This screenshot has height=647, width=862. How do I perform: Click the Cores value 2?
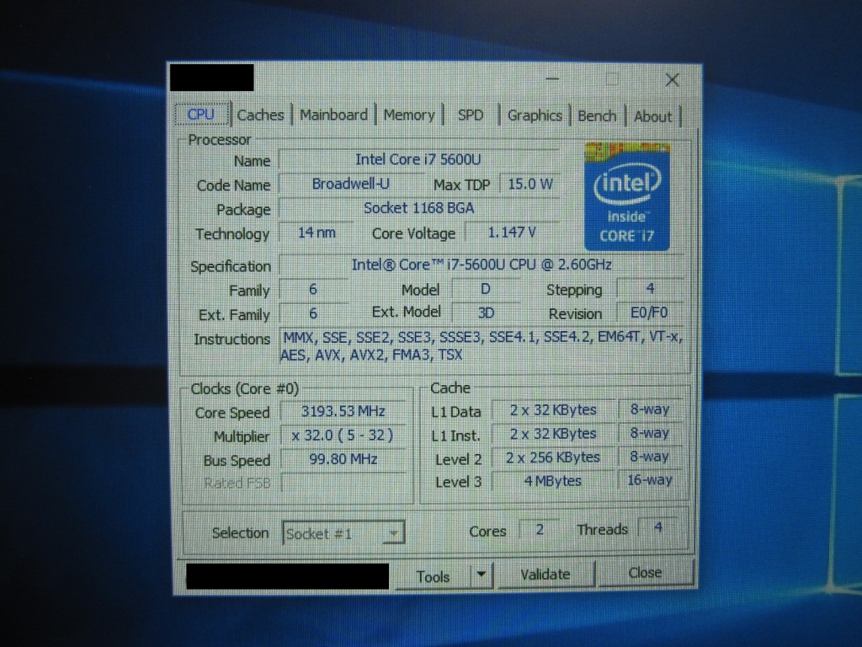[540, 529]
